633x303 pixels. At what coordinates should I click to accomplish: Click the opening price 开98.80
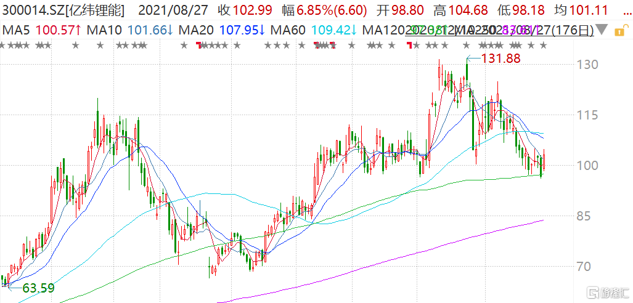click(x=399, y=10)
